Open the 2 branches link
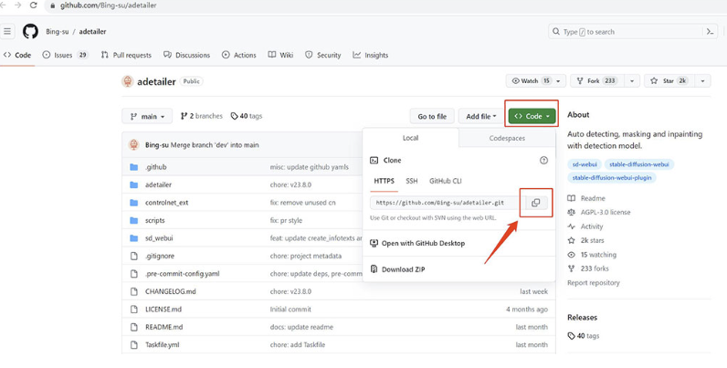Screen dimensions: 727x368 point(202,116)
